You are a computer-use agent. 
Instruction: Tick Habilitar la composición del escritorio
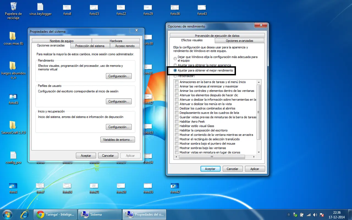pyautogui.click(x=177, y=130)
